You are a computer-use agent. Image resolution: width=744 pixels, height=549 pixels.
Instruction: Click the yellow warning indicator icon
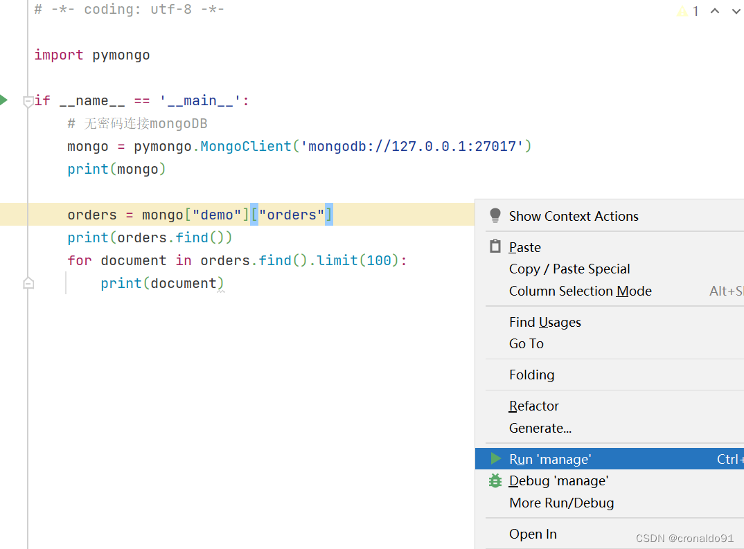click(x=682, y=11)
